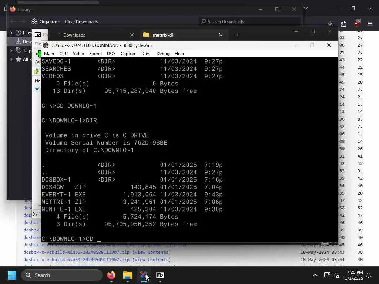Click the DOSBox-X taskbar icon
This screenshot has height=284, width=379.
(x=144, y=275)
